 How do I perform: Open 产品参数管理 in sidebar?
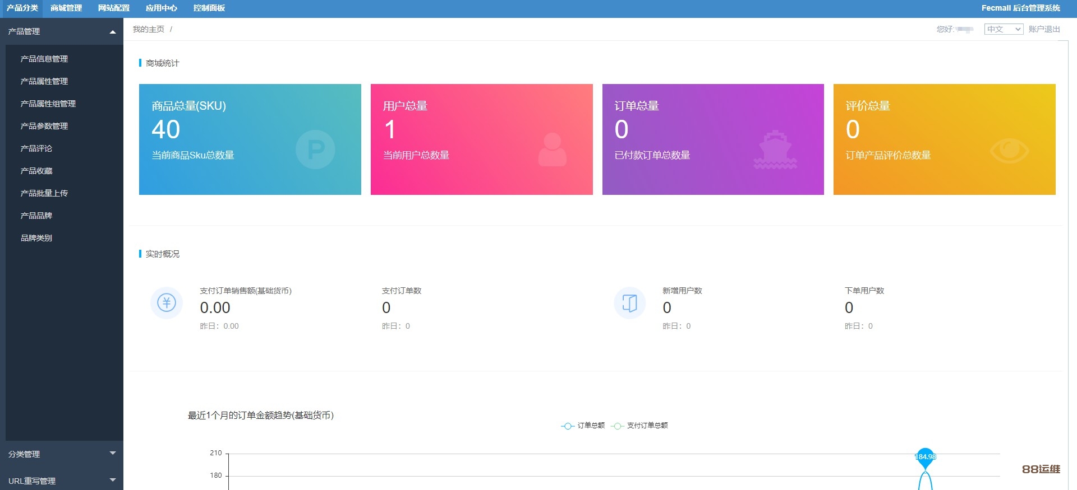[x=44, y=126]
